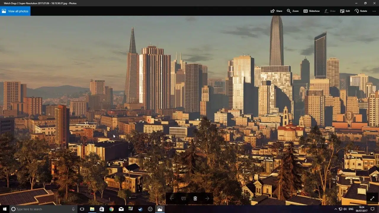Screen dimensions: 379x213
Task: Click ENG language indicator
Action: click(351, 209)
